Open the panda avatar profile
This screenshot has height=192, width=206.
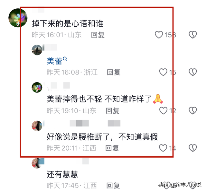[37, 50]
